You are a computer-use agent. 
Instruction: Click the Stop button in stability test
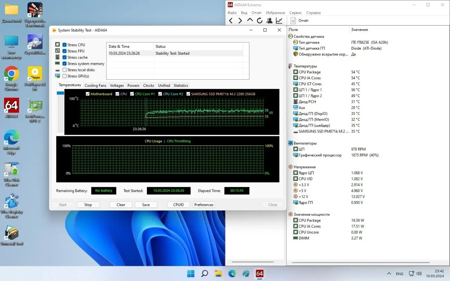pyautogui.click(x=88, y=205)
